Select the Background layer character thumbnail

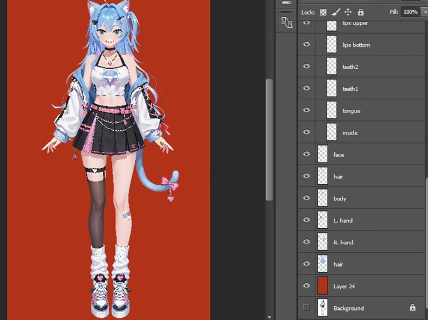pos(323,308)
